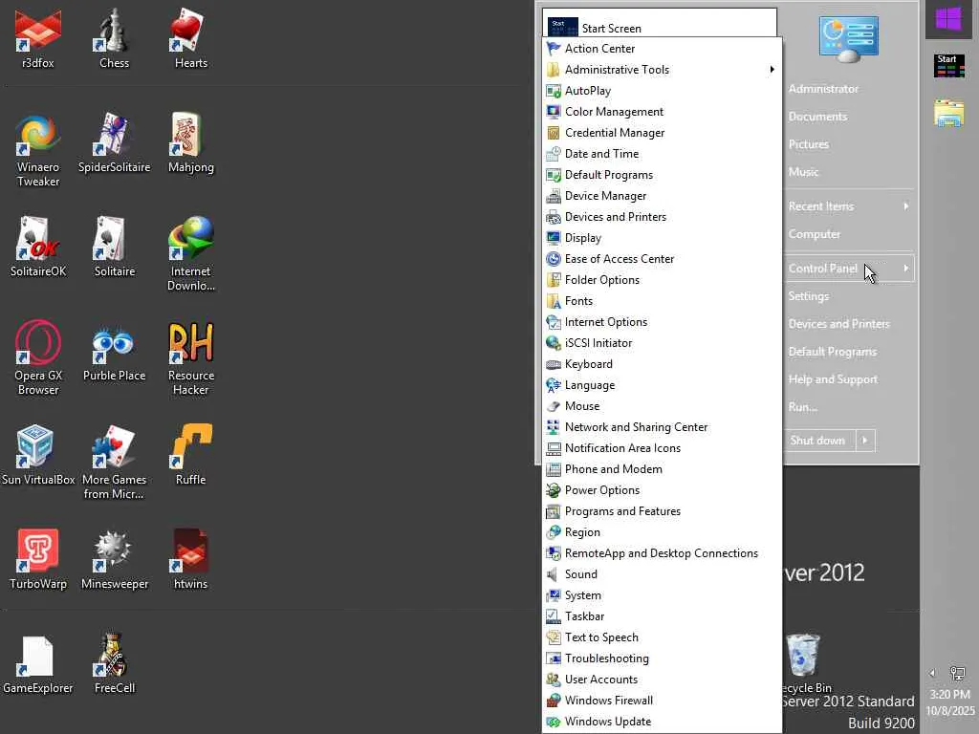Select Programs and Features menu item
Image resolution: width=979 pixels, height=734 pixels.
click(x=662, y=511)
